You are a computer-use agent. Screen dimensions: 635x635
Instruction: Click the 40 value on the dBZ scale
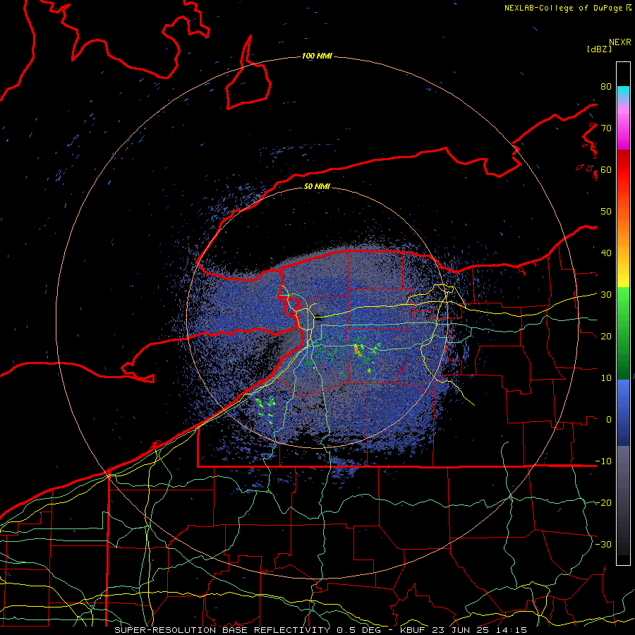coord(606,253)
